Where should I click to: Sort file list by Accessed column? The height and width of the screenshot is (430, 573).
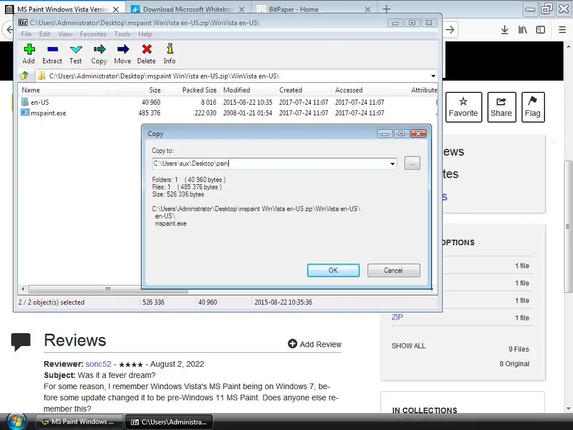pyautogui.click(x=360, y=90)
